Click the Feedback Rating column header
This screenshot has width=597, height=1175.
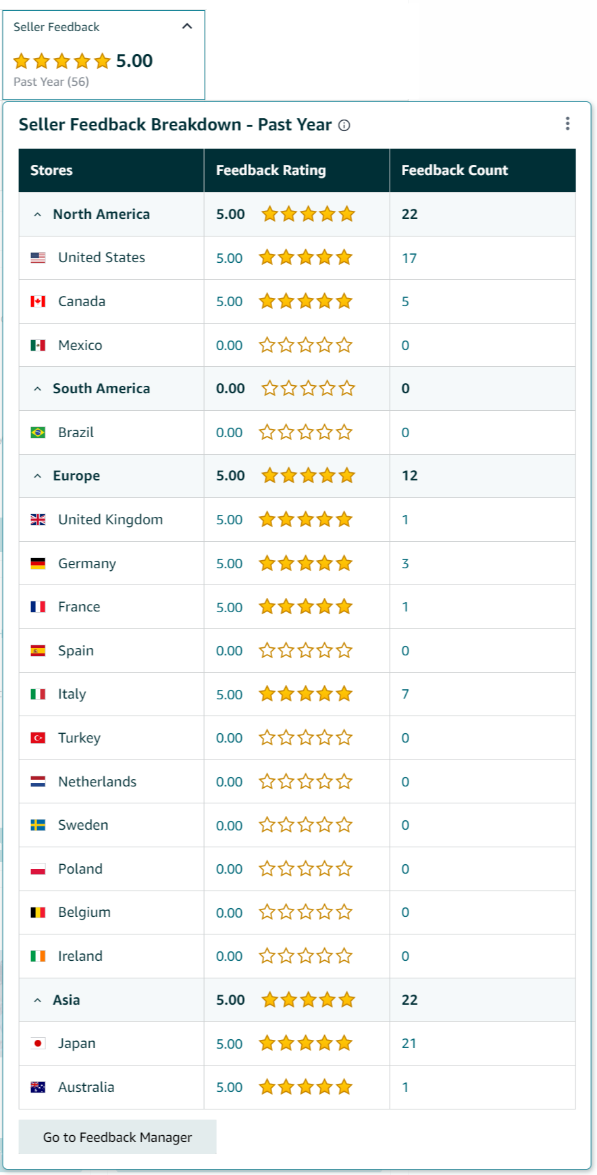271,170
